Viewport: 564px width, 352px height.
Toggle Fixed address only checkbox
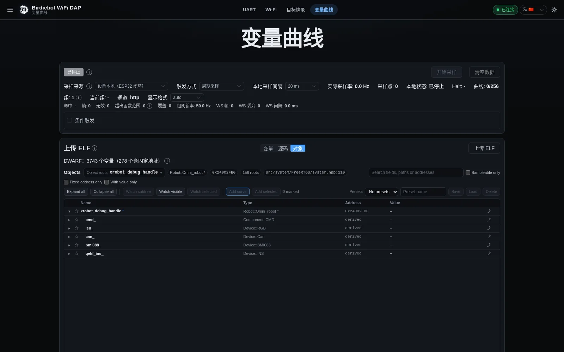(66, 182)
